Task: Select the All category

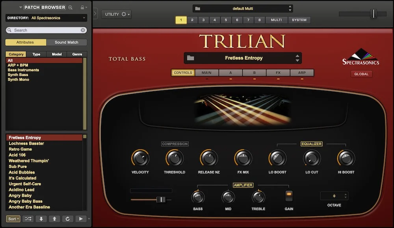Action: click(x=44, y=60)
